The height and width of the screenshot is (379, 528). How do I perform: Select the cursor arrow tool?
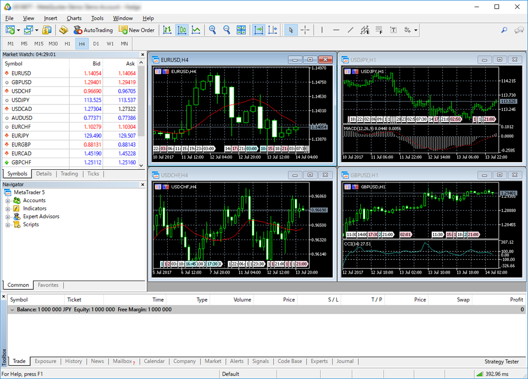pyautogui.click(x=290, y=30)
